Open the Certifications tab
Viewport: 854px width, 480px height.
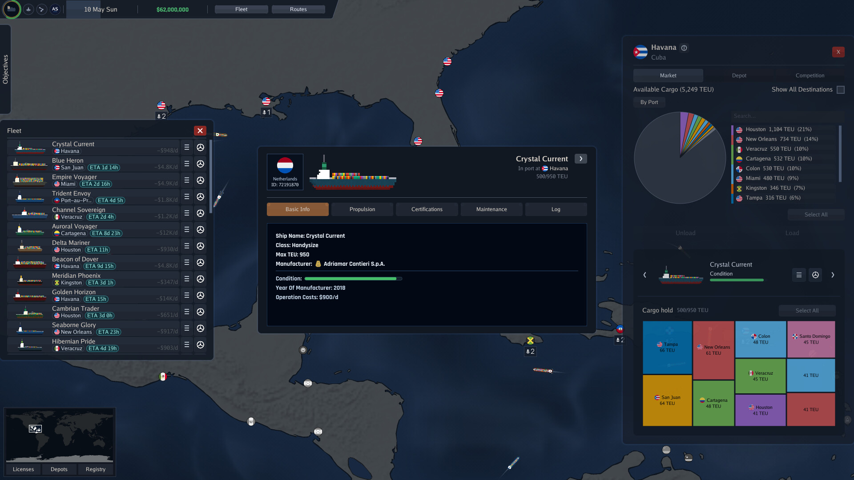[427, 209]
